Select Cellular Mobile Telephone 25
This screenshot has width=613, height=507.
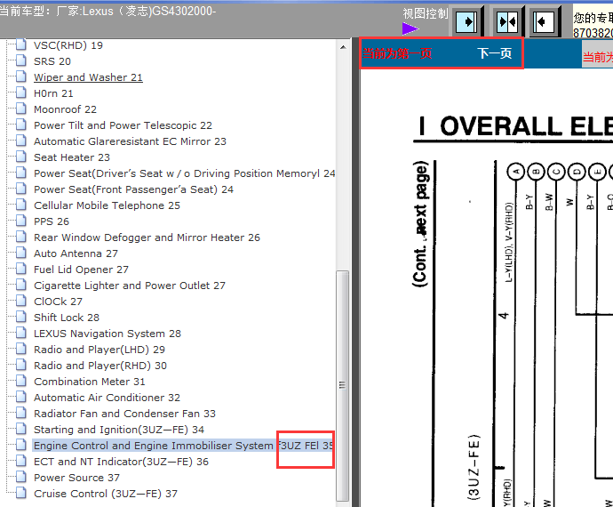pyautogui.click(x=107, y=205)
